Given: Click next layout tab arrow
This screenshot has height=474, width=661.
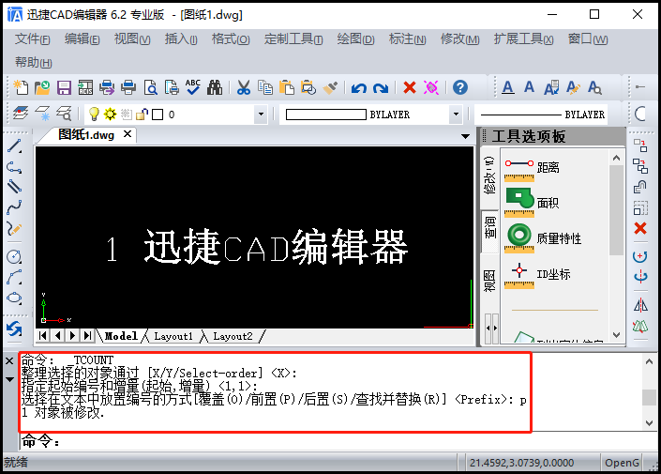Looking at the screenshot, I should [x=72, y=336].
